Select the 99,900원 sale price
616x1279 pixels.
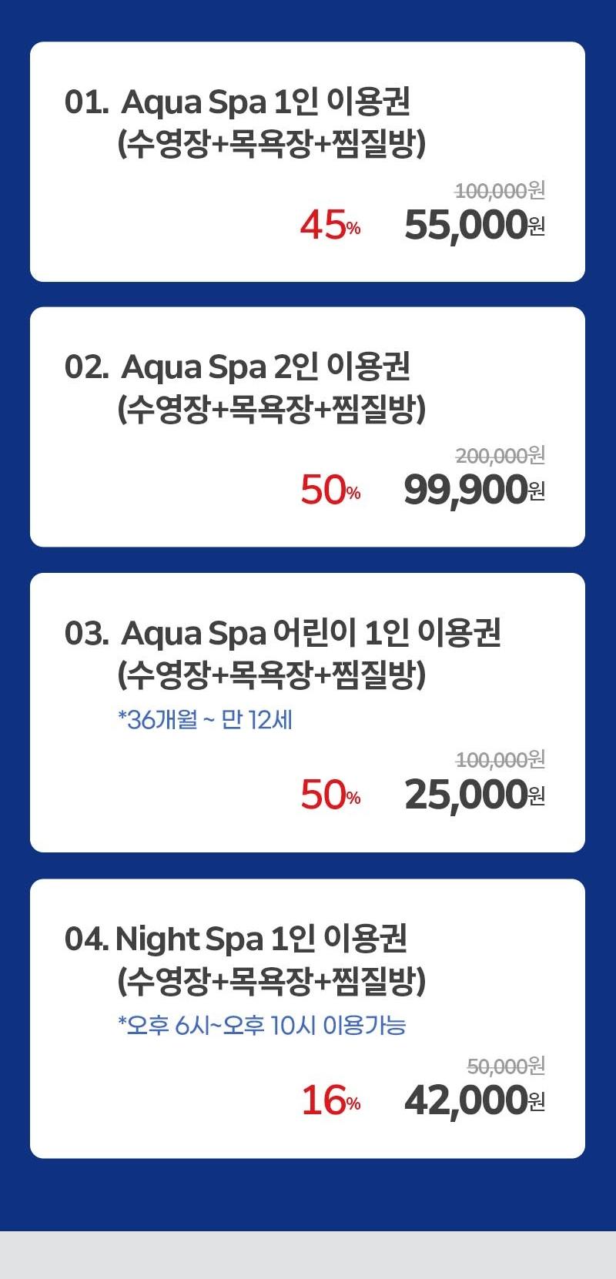tap(474, 490)
